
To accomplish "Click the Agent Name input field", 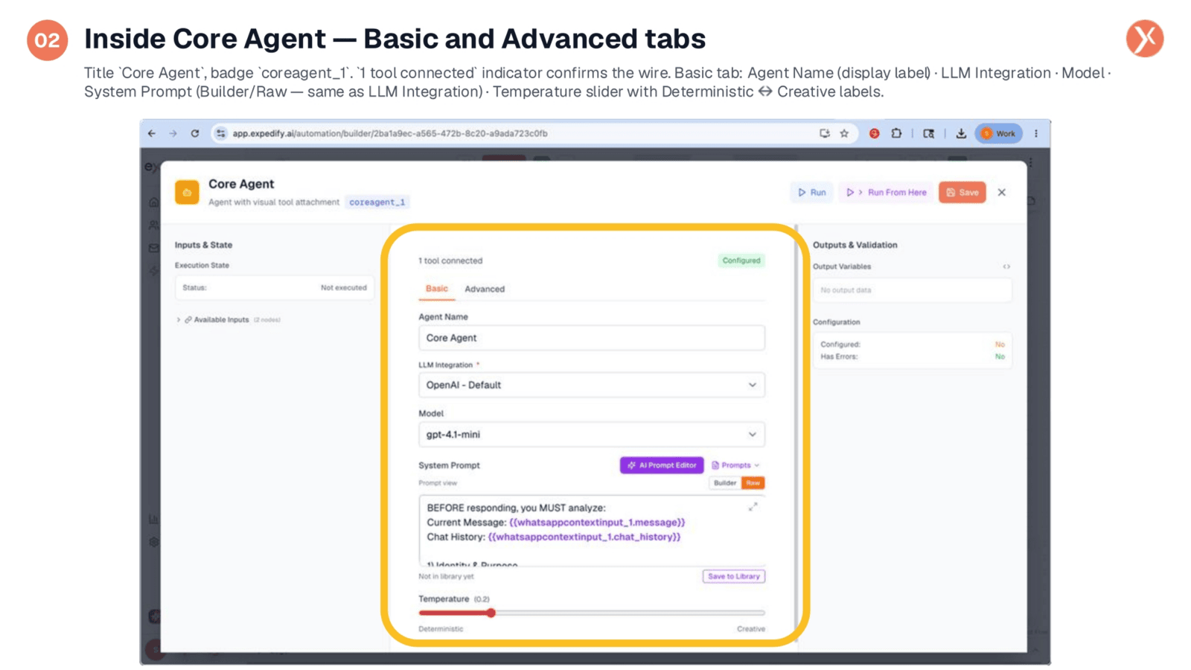I will 592,338.
